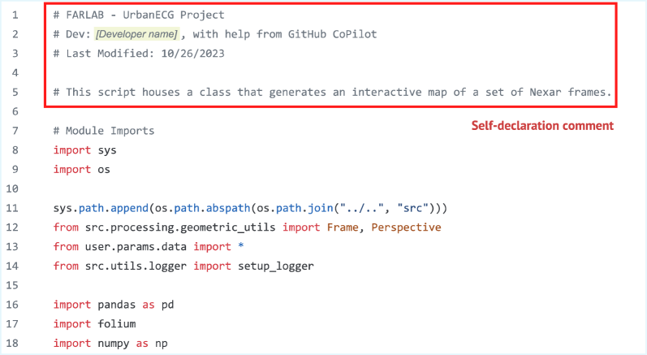This screenshot has height=355, width=647.
Task: Select line number 11 in the gutter
Action: tap(15, 208)
